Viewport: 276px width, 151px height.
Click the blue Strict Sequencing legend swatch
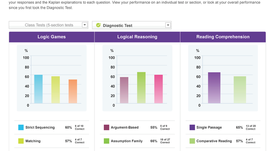(21, 127)
